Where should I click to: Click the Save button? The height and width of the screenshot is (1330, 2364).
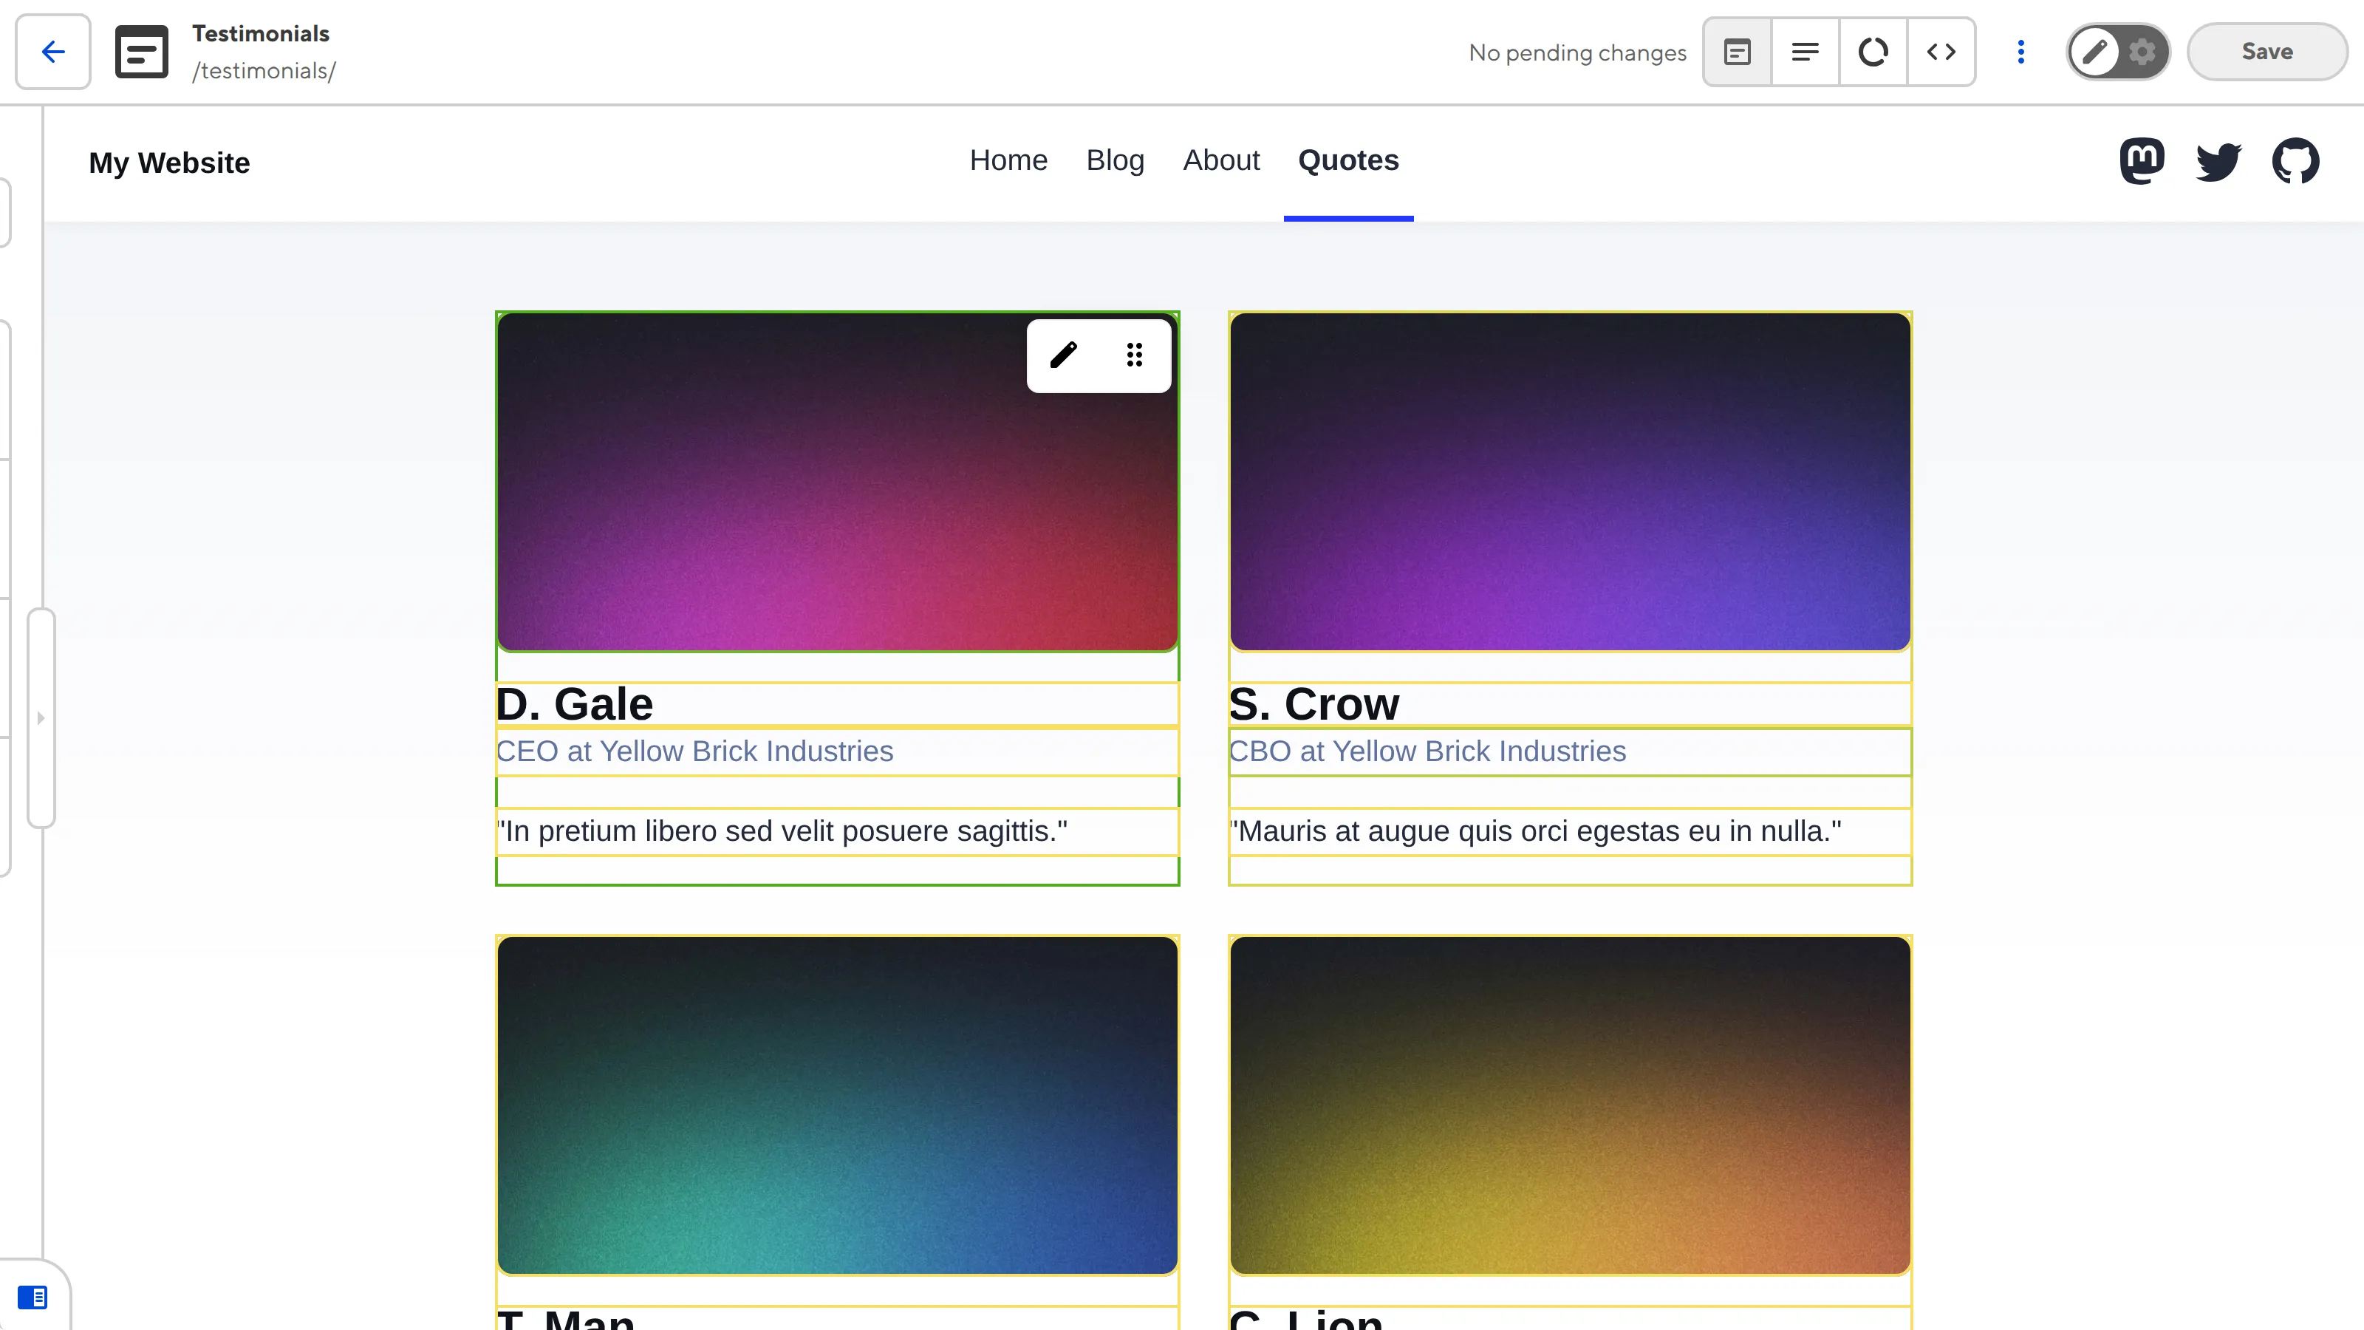pos(2266,52)
